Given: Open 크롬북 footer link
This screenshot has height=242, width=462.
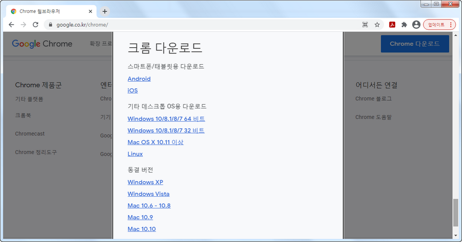Looking at the screenshot, I should click(x=23, y=115).
